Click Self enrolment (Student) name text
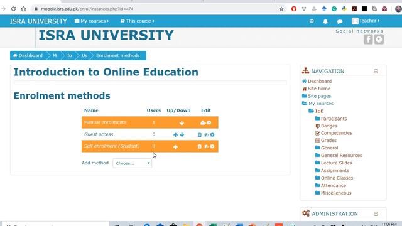The height and width of the screenshot is (226, 402). (x=112, y=146)
